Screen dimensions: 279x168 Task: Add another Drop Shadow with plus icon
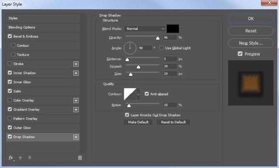coord(76,137)
